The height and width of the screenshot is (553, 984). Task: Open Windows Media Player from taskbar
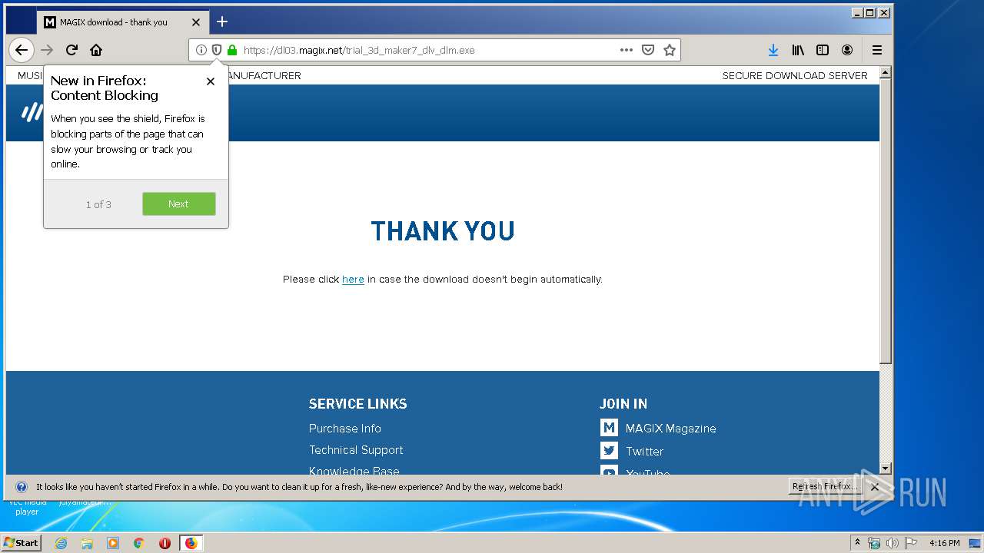[x=113, y=543]
